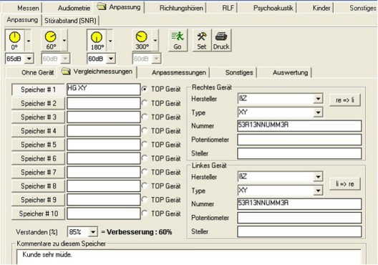Open Hersteller dropdown for Rechtes Gerät
This screenshot has width=378, height=265.
pos(318,99)
